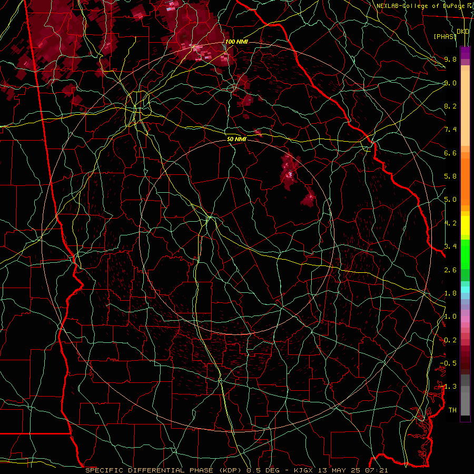
Task: Click the "TH" threshold legend label
Action: 452,410
